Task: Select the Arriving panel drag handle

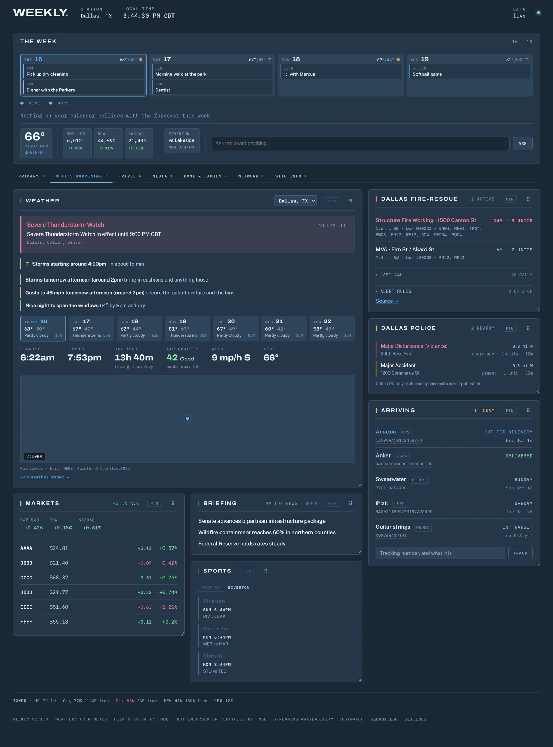Action: (x=528, y=410)
